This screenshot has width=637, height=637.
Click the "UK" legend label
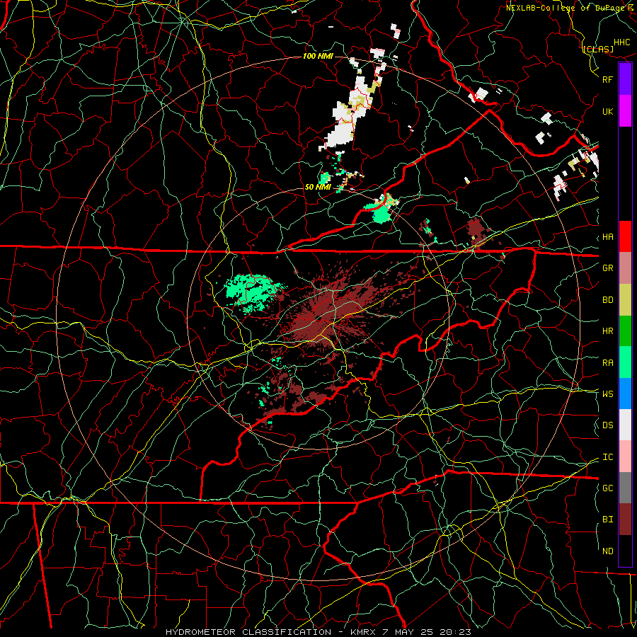click(607, 111)
